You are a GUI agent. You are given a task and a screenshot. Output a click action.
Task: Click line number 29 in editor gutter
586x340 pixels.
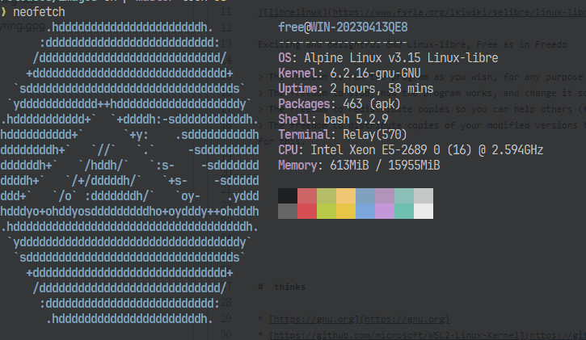point(226,318)
